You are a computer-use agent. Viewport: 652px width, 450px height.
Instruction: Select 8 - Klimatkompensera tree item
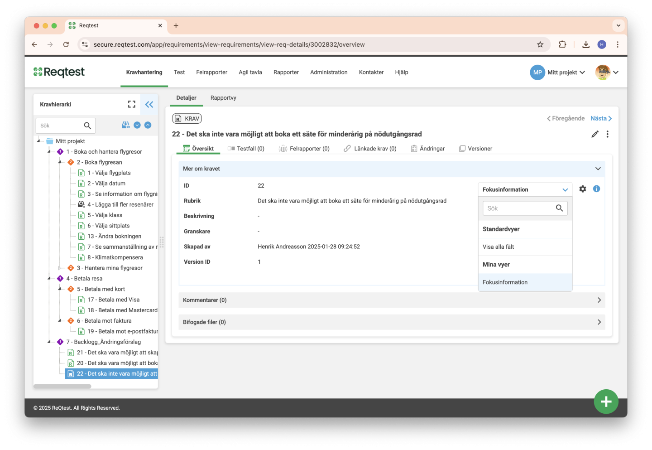[x=115, y=257]
